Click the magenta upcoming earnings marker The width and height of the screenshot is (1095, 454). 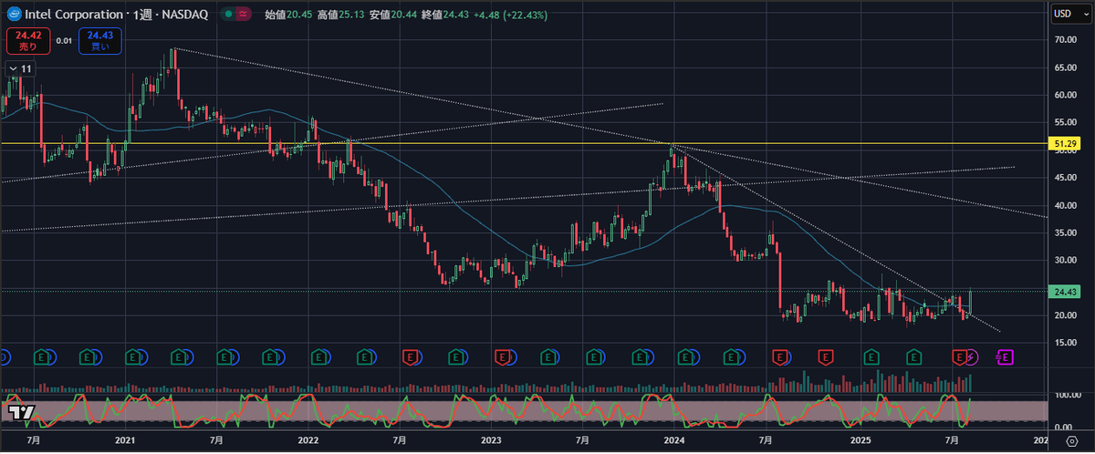pyautogui.click(x=1006, y=356)
